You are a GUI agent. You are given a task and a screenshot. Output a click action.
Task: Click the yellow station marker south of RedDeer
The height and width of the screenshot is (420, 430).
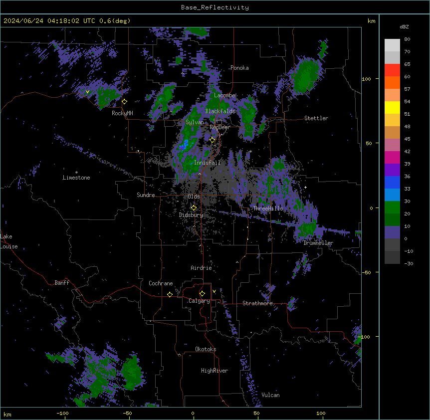click(x=213, y=140)
